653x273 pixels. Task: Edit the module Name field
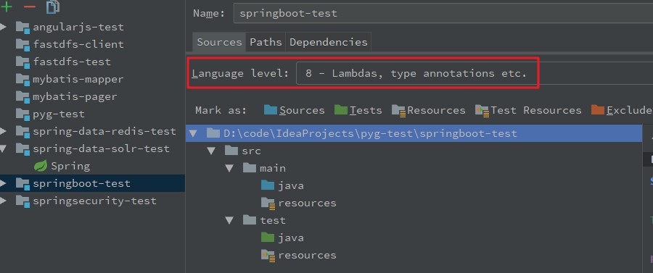pyautogui.click(x=443, y=13)
